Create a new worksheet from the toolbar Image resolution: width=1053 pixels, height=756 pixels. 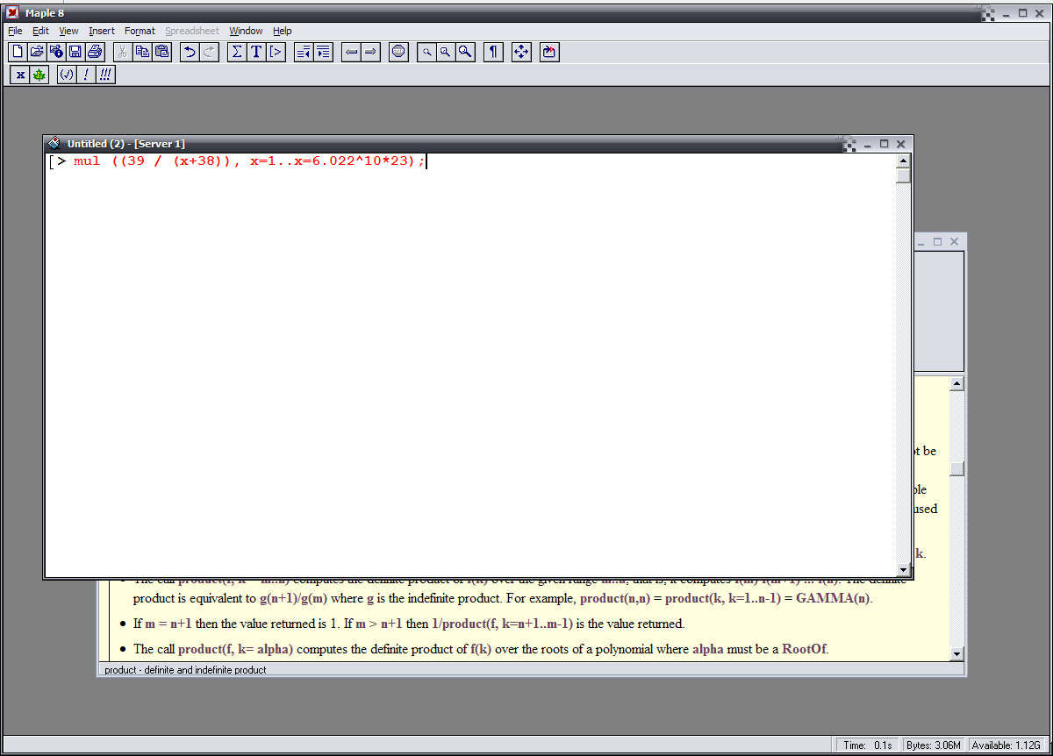pyautogui.click(x=18, y=53)
